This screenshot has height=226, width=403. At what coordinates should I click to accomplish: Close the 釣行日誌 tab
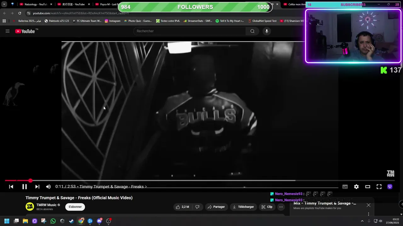pyautogui.click(x=89, y=4)
